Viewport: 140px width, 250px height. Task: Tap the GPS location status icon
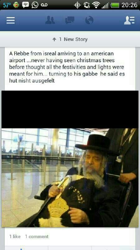77,5
